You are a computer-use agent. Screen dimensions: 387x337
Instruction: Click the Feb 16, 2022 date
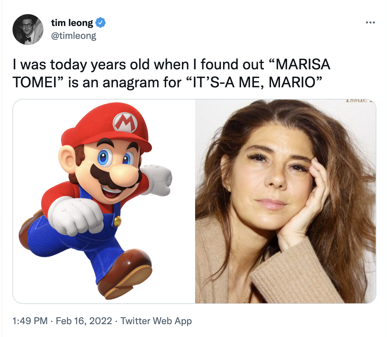click(x=84, y=321)
